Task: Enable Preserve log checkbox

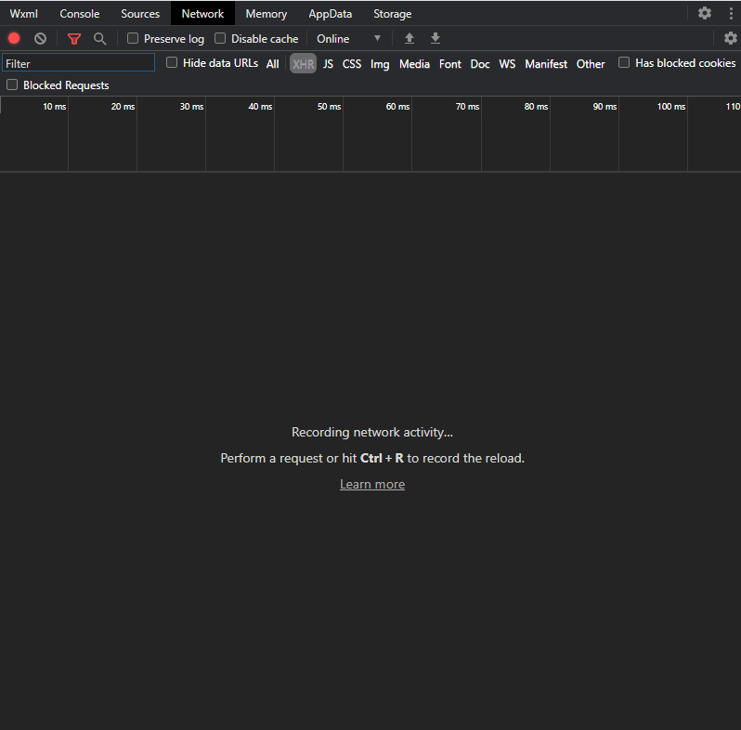Action: click(133, 38)
